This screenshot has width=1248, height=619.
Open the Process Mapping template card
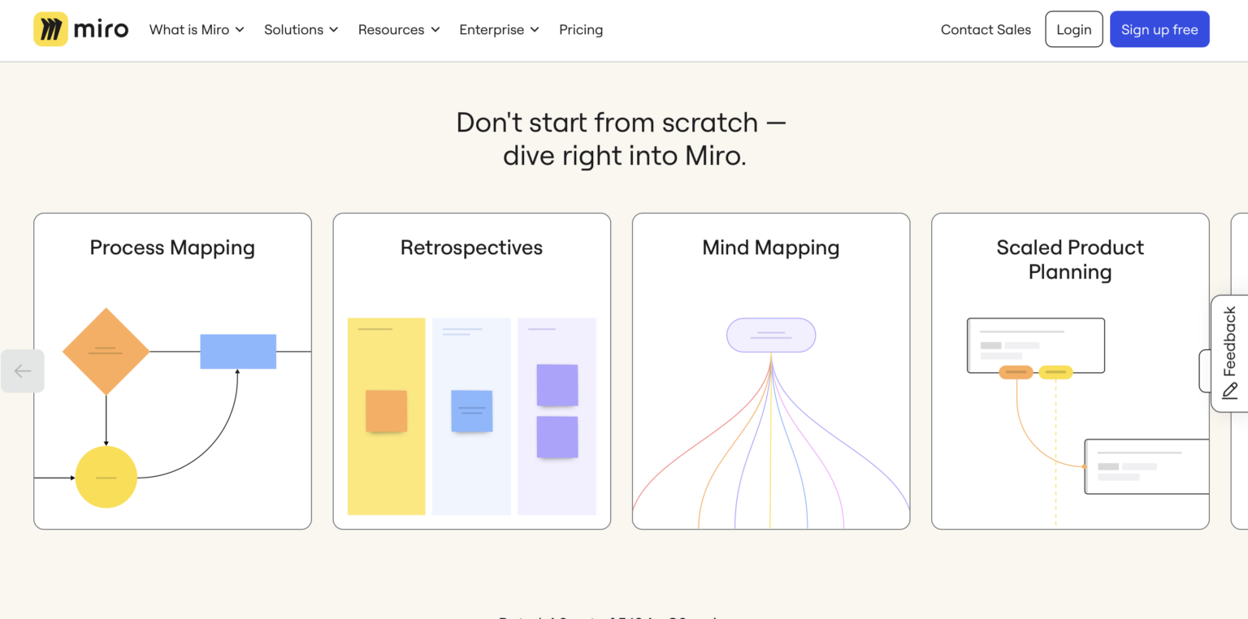pos(172,370)
